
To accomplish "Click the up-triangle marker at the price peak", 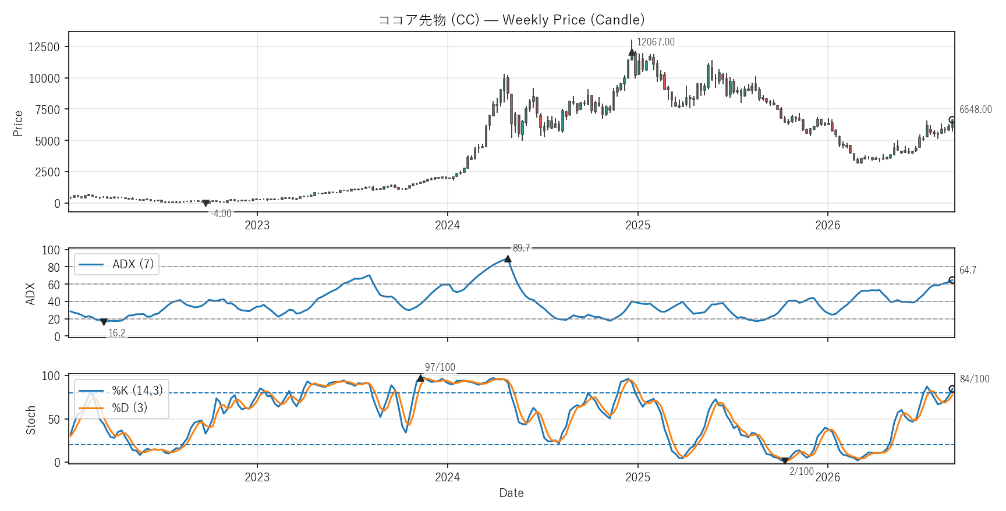I will [x=632, y=52].
